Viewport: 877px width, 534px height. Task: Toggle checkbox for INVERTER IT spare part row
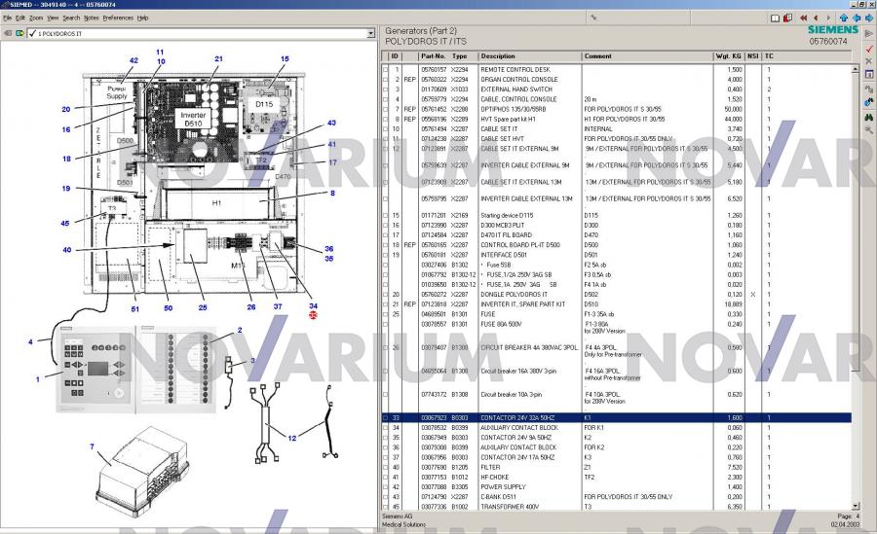point(386,304)
